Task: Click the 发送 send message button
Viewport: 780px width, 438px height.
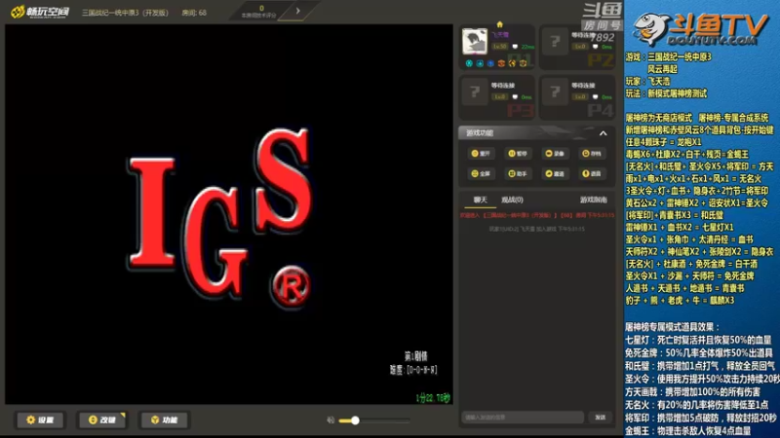Action: pos(601,418)
